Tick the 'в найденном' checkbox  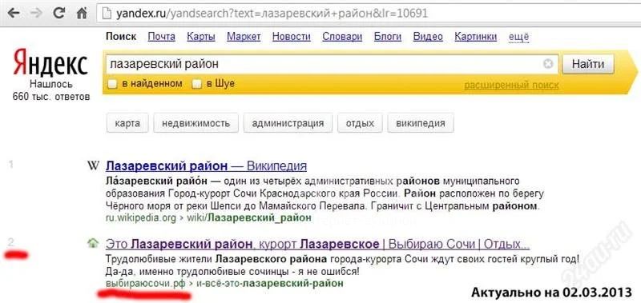point(112,84)
